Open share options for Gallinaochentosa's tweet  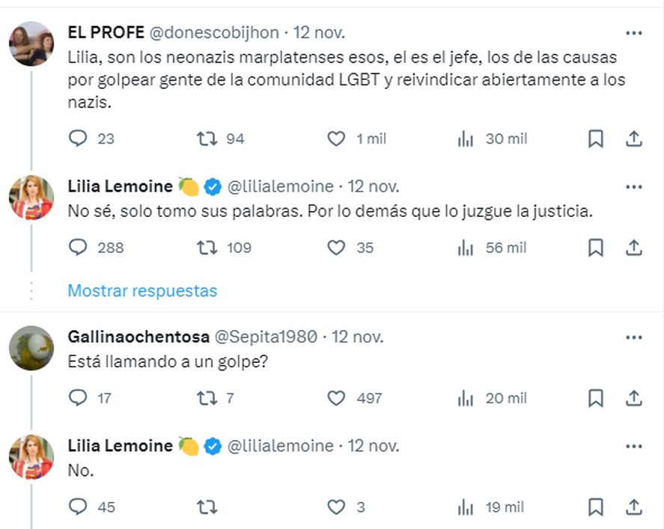(634, 398)
